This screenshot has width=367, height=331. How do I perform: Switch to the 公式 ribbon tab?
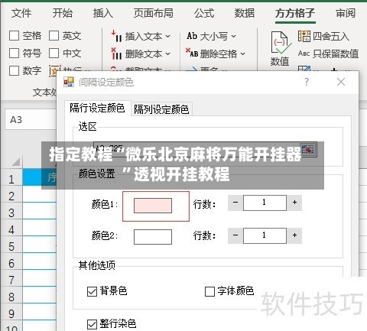pyautogui.click(x=204, y=13)
